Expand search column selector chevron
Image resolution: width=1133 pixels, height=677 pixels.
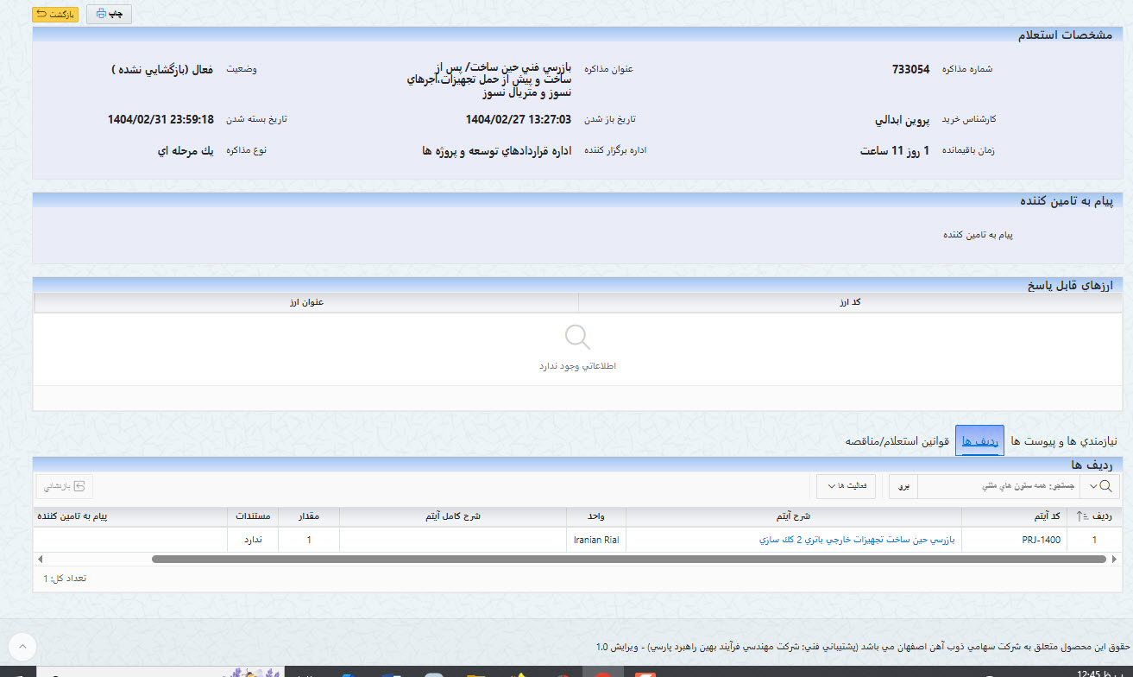pos(1094,486)
